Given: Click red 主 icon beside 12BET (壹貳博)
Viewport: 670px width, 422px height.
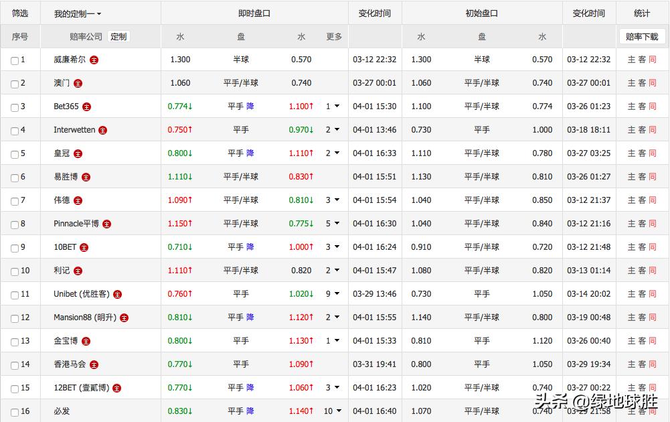Looking at the screenshot, I should [116, 389].
